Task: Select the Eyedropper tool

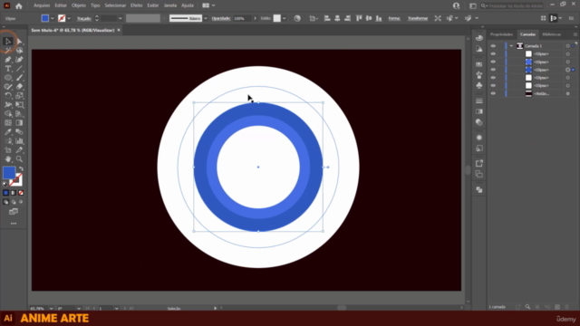Action: [x=8, y=132]
